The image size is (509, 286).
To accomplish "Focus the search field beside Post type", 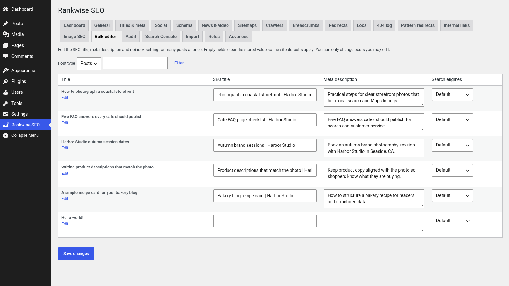I will [135, 63].
